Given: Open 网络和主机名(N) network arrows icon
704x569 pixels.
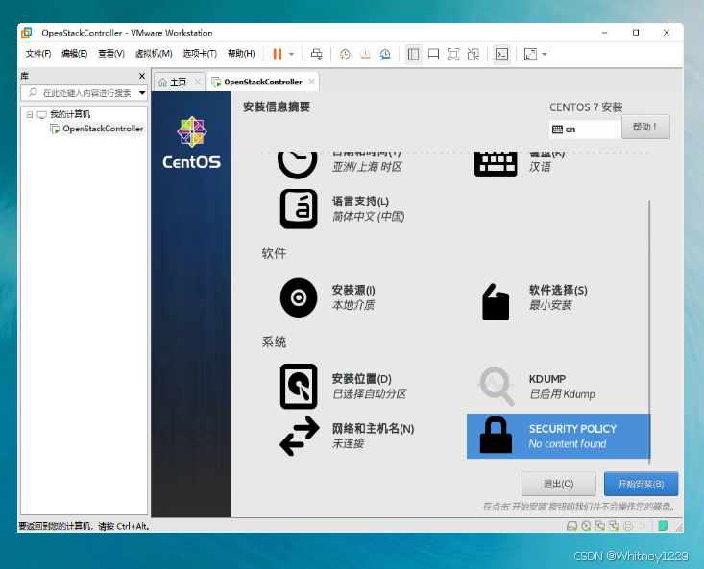Looking at the screenshot, I should click(x=300, y=437).
